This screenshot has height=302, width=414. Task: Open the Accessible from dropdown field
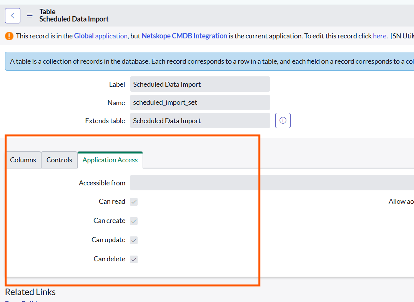[x=272, y=183]
